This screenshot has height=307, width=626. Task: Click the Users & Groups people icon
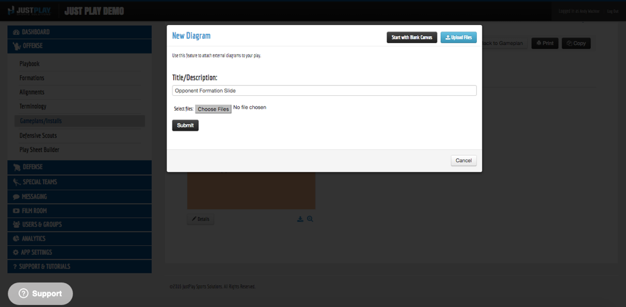(x=16, y=225)
